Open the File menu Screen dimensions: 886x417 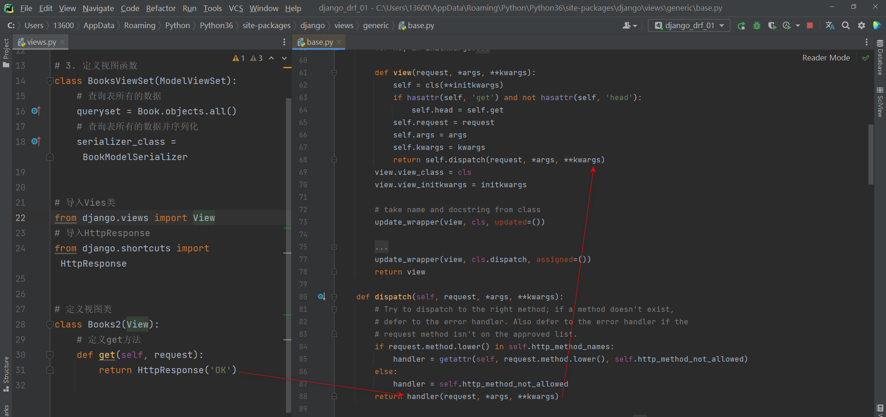26,8
